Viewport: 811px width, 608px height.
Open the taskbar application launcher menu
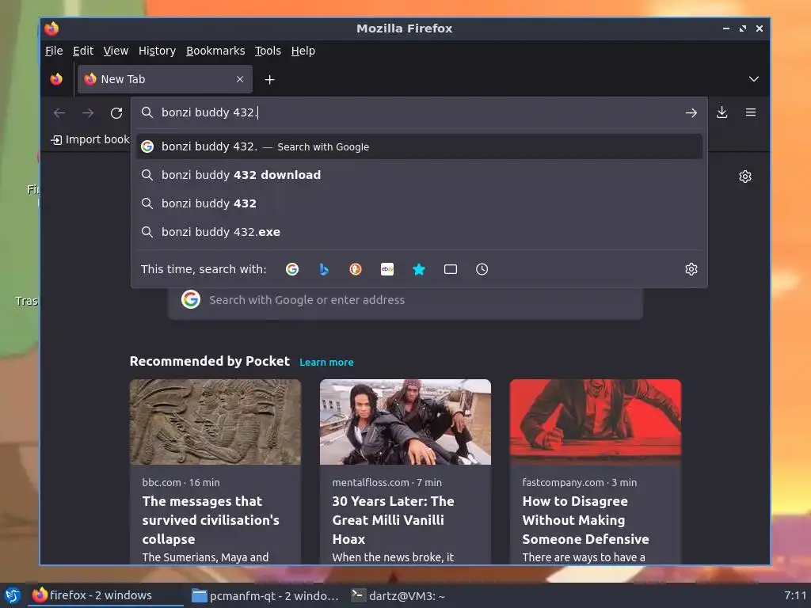pyautogui.click(x=13, y=595)
